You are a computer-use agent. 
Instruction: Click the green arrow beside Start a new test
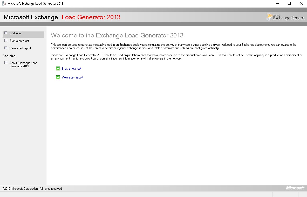[x=58, y=68]
